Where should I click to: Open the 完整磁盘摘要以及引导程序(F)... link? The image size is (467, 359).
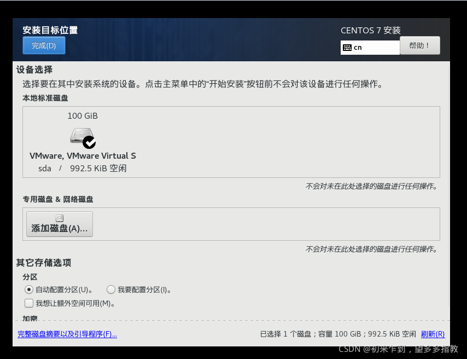(67, 334)
